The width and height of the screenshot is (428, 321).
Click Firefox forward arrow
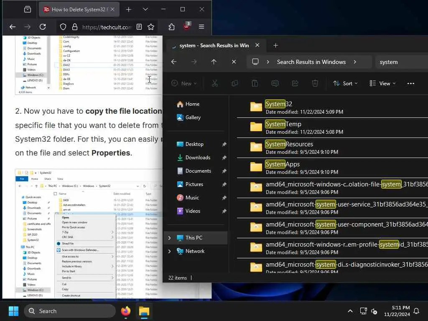click(28, 27)
